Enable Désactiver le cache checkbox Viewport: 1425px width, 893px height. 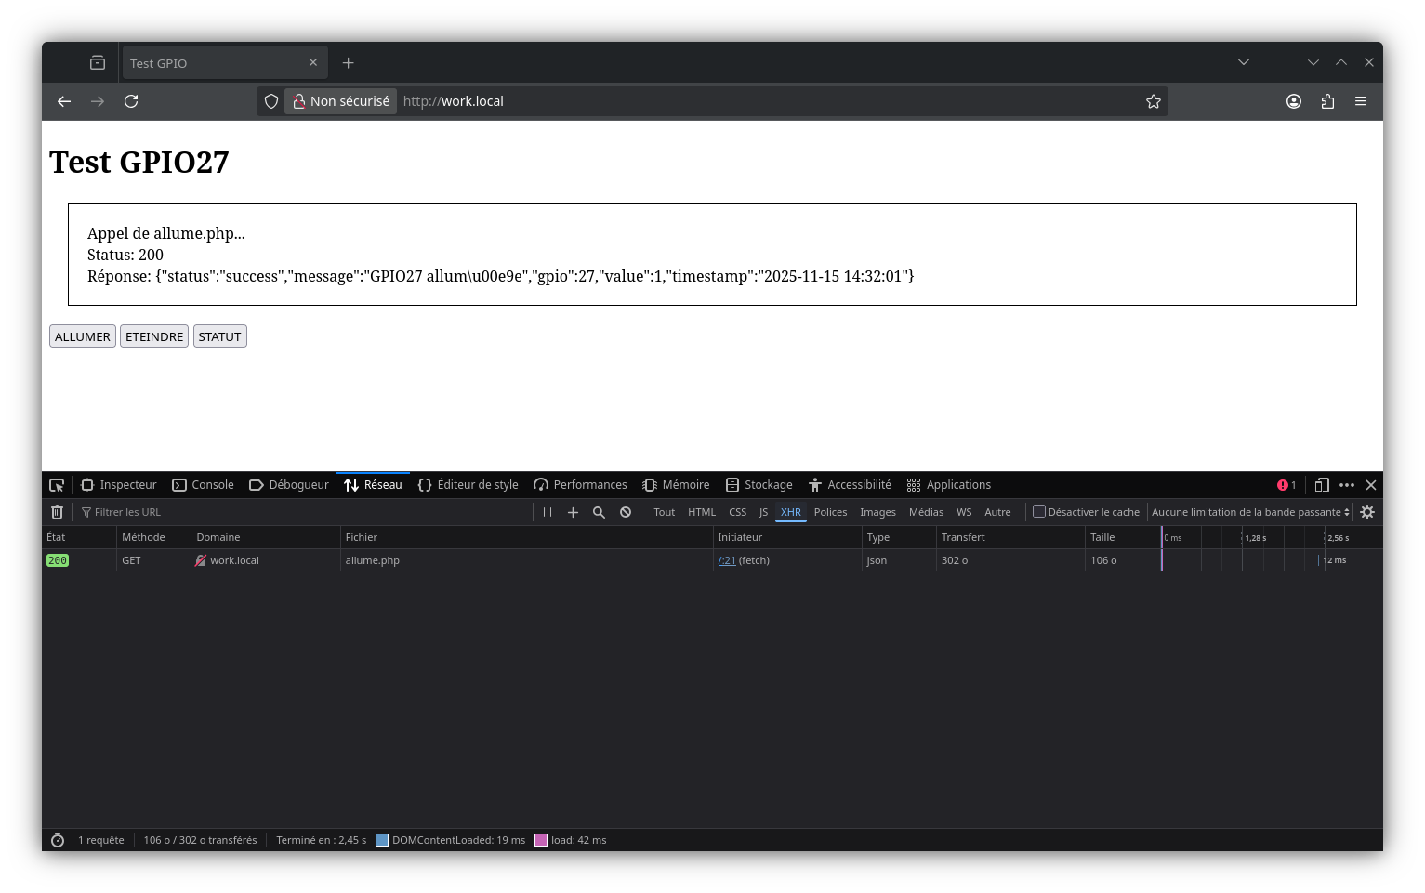point(1039,511)
